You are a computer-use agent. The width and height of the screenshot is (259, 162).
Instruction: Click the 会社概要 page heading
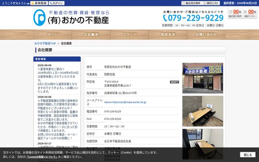(45, 50)
